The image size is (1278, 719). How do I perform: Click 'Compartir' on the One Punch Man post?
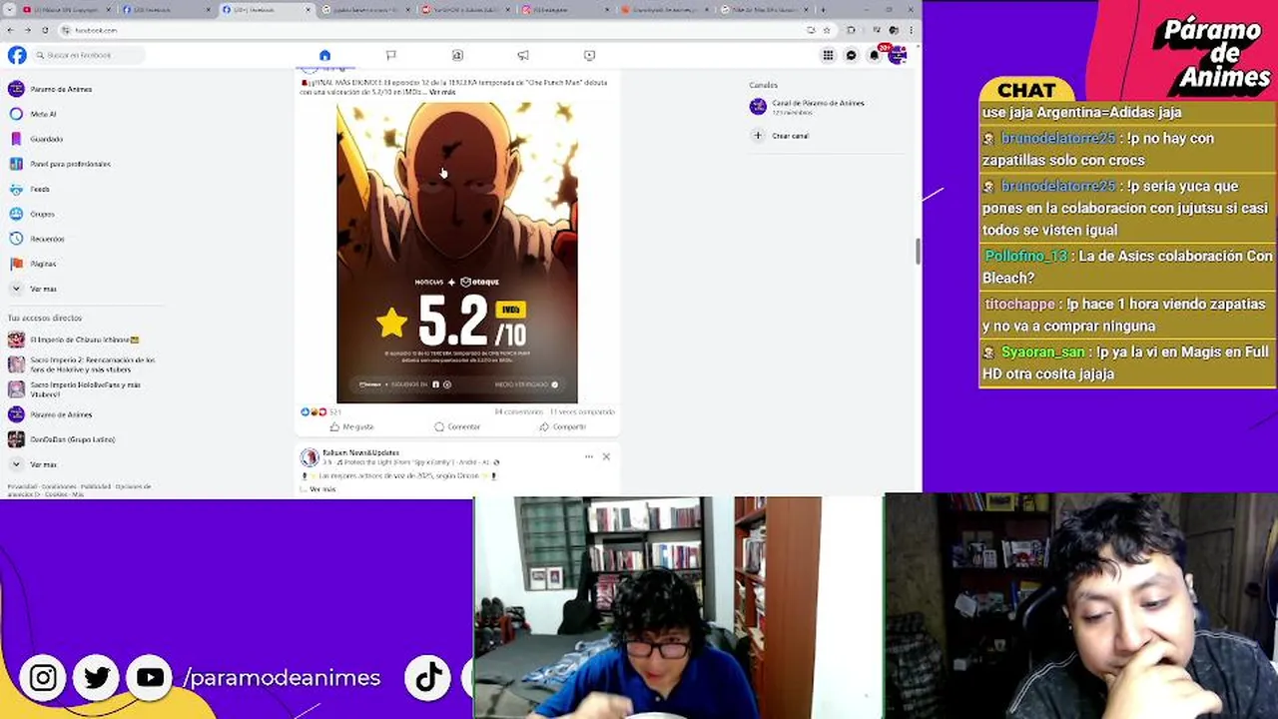(x=562, y=426)
